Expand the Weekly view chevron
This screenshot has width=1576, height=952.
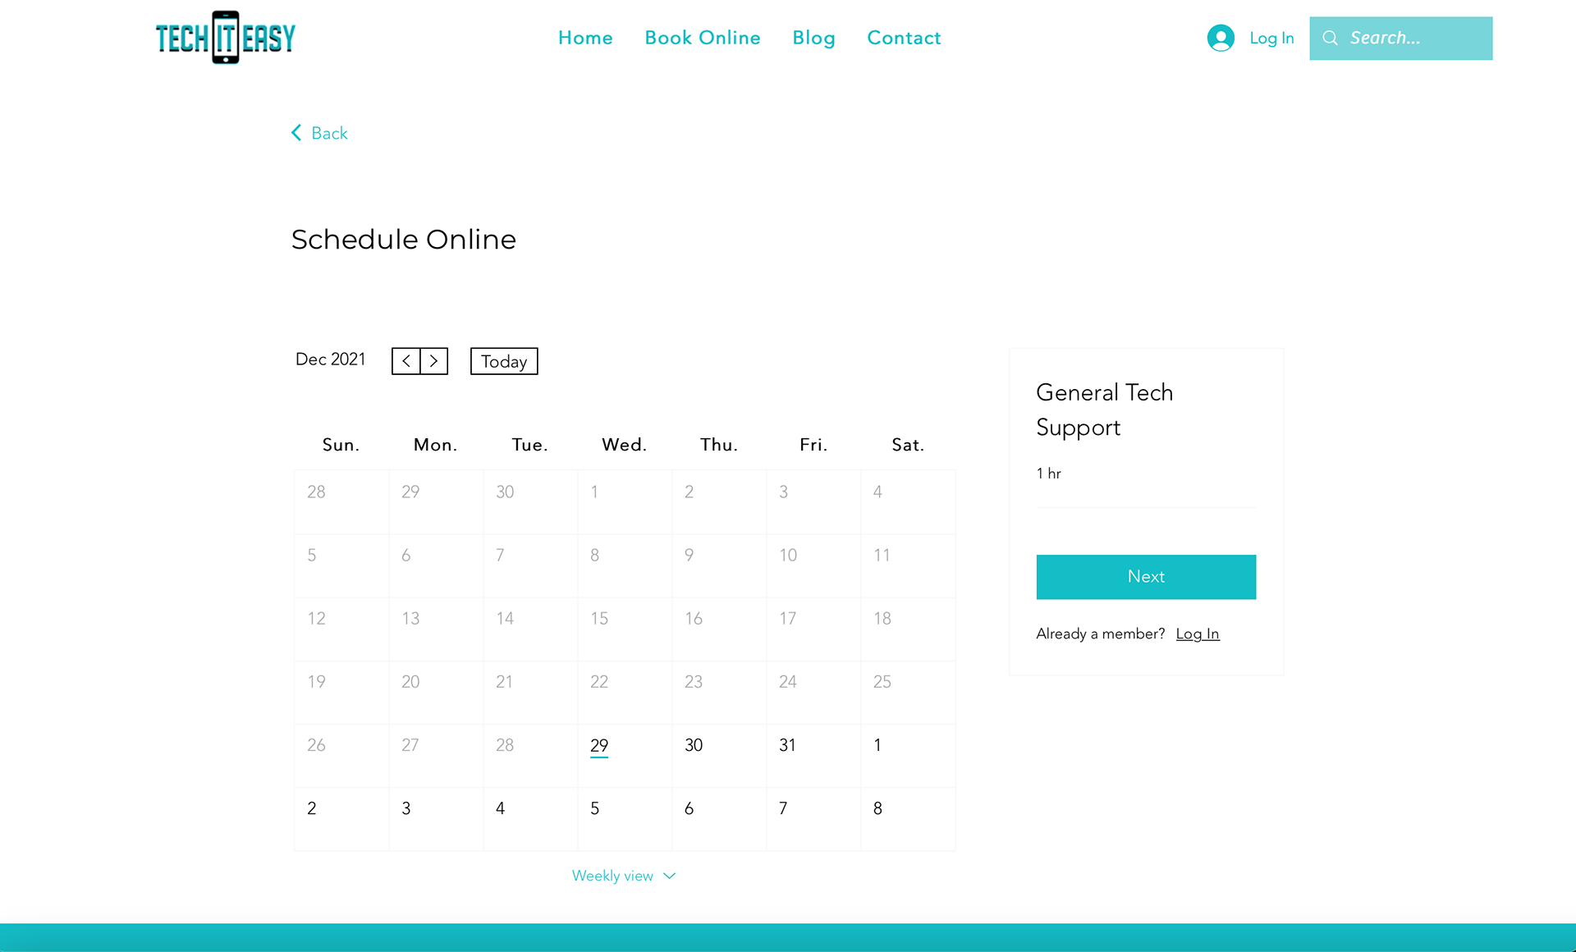[670, 876]
